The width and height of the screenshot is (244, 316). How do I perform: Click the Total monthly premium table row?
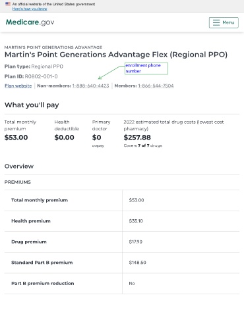(122, 200)
